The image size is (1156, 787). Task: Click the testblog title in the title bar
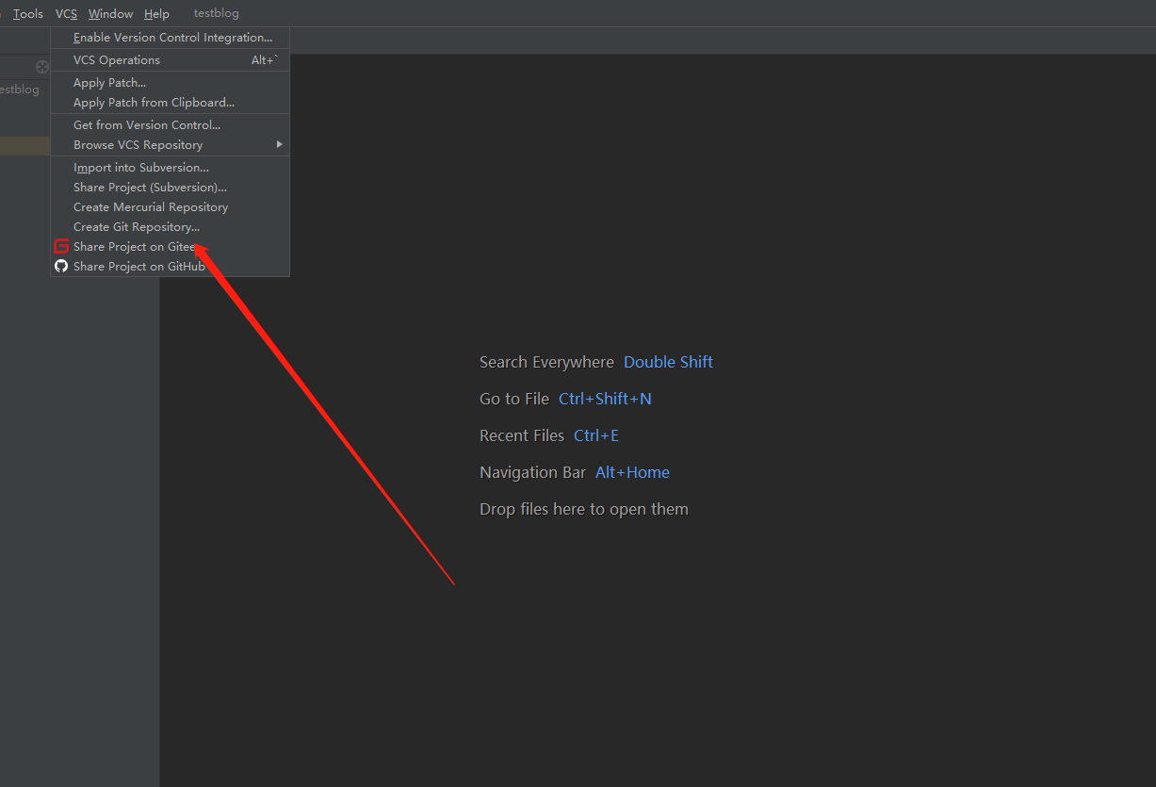coord(216,13)
